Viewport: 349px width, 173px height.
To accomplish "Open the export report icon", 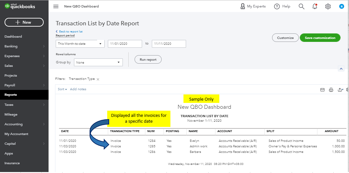I will pos(341,90).
